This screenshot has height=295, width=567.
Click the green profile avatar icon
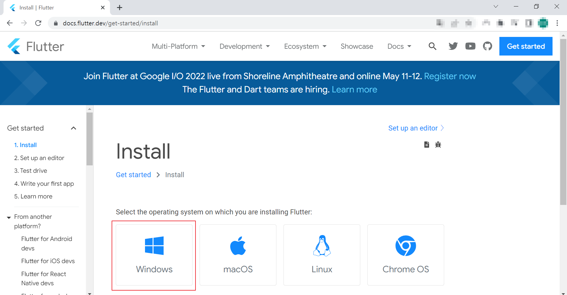(x=543, y=23)
